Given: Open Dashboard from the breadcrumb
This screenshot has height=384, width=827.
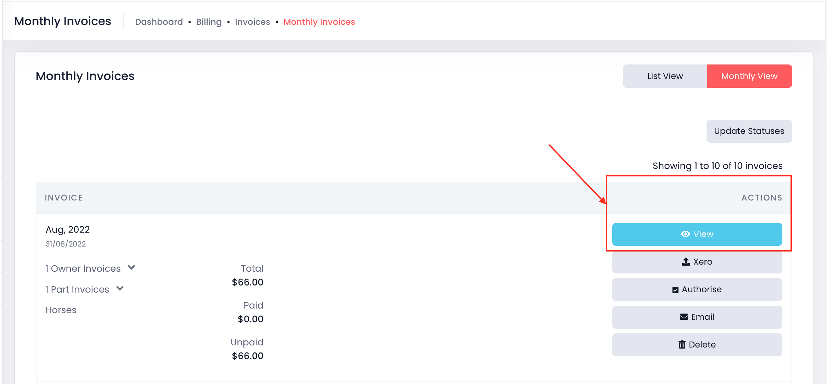Looking at the screenshot, I should pyautogui.click(x=159, y=22).
